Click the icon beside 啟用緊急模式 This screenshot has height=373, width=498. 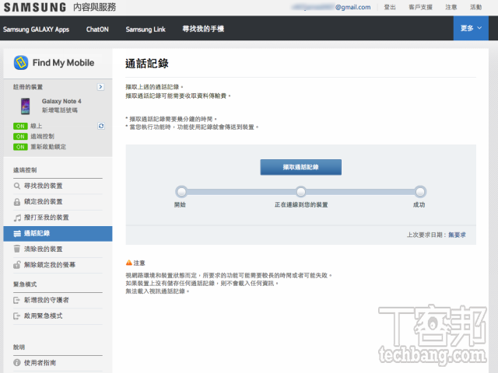pyautogui.click(x=16, y=316)
